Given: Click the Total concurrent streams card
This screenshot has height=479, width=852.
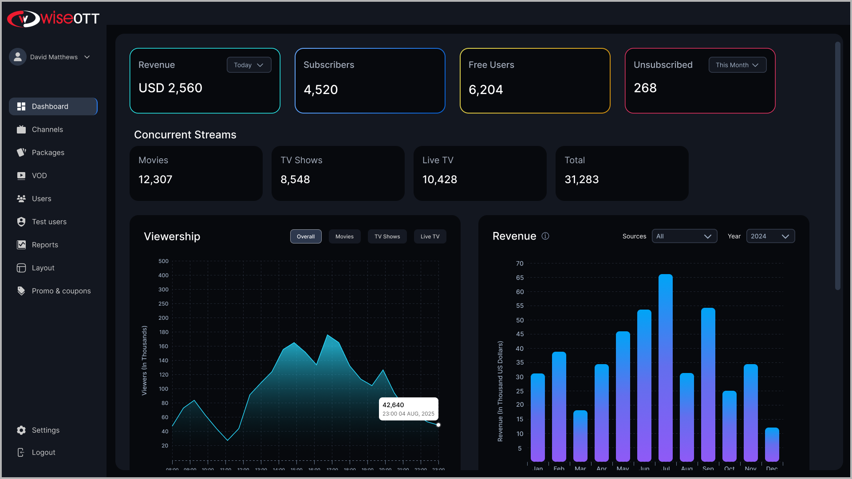Looking at the screenshot, I should [622, 173].
